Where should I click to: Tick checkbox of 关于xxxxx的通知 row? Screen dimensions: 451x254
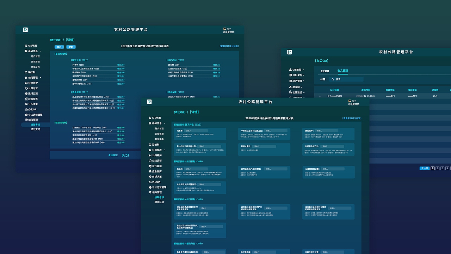[x=320, y=96]
